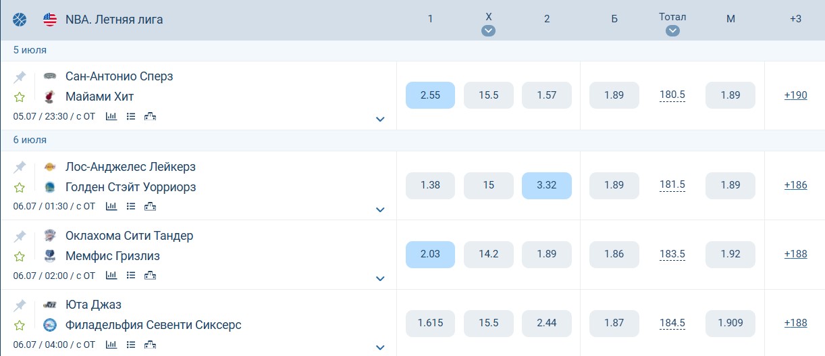
Task: Click the basketball sport icon
Action: [20, 20]
